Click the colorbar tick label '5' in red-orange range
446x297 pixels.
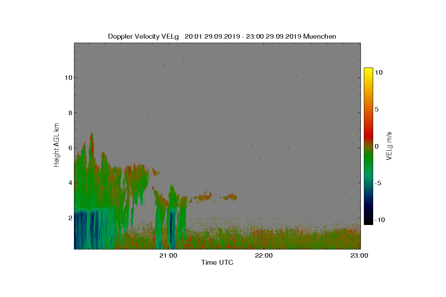pos(376,110)
